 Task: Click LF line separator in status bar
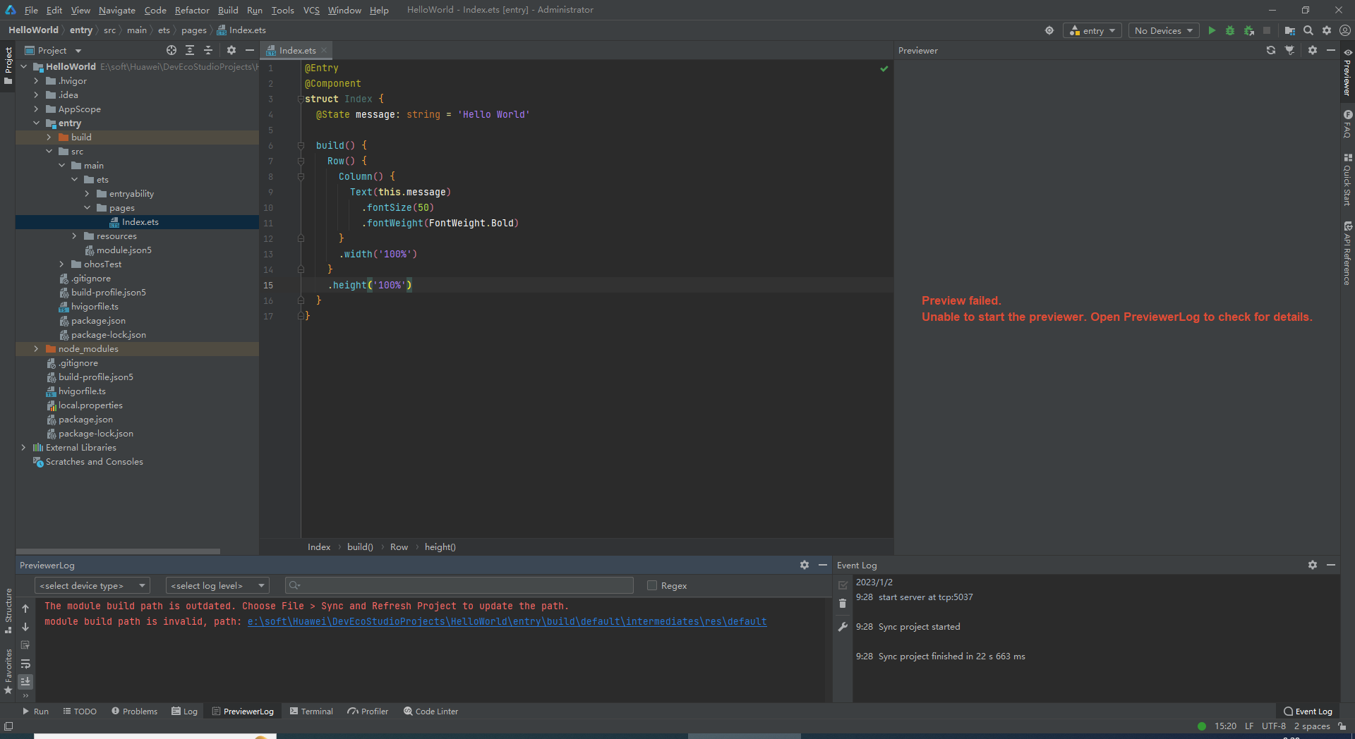click(x=1249, y=726)
